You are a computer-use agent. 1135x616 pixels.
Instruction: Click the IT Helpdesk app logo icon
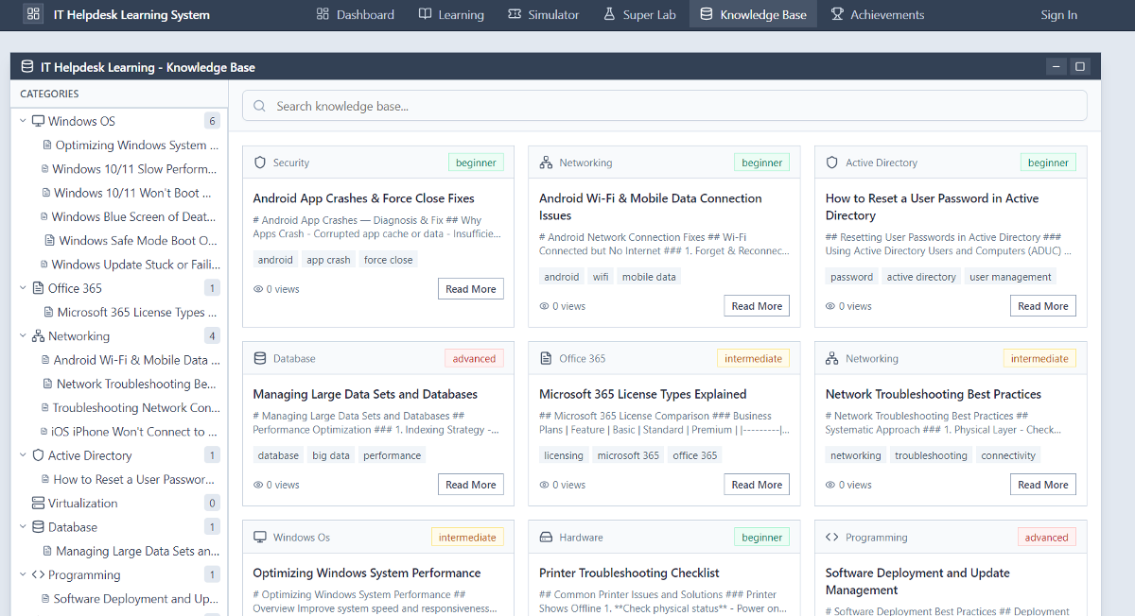(33, 14)
